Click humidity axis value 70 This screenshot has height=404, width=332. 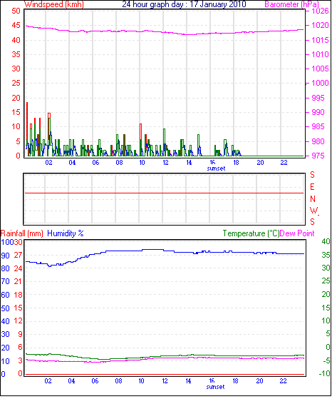point(6,282)
